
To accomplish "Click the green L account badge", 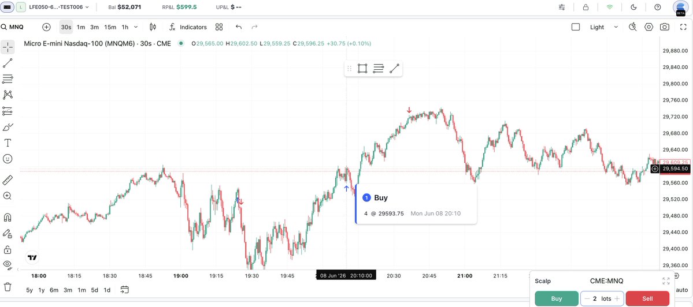I will point(21,7).
